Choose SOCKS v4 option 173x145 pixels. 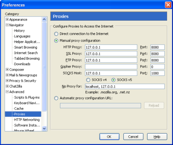click(88, 80)
